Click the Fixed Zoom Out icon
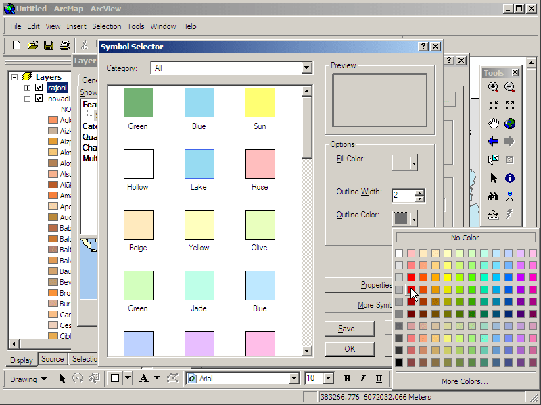541x405 pixels. [x=510, y=105]
